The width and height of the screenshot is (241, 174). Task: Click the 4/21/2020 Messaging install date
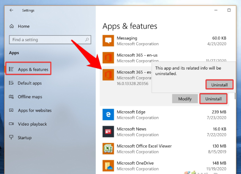[217, 44]
